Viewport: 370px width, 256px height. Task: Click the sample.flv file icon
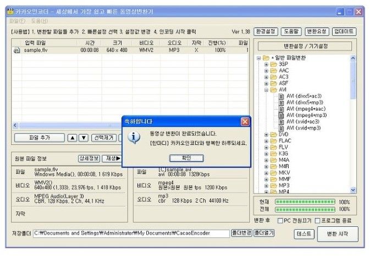click(16, 50)
